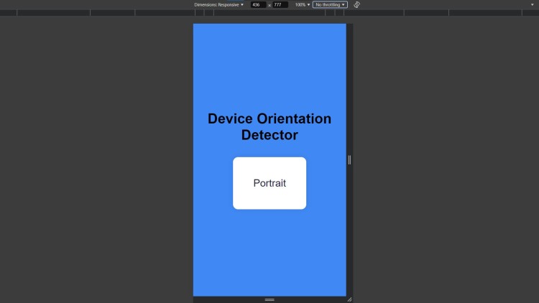The image size is (539, 303).
Task: Open the 100% zoom level dropdown
Action: coord(302,4)
